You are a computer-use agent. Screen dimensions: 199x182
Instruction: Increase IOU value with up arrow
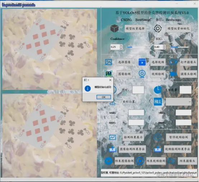pos(165,46)
